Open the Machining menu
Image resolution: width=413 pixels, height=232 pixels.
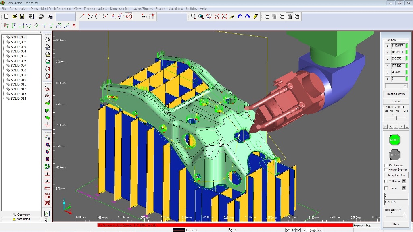point(175,8)
